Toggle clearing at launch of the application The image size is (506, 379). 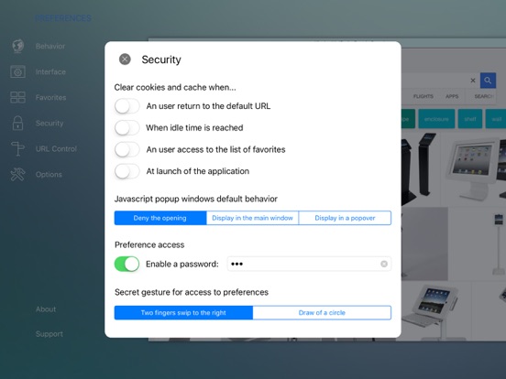tap(126, 171)
